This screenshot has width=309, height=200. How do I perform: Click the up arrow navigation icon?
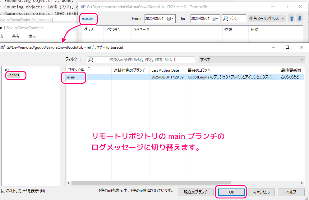pyautogui.click(x=292, y=19)
